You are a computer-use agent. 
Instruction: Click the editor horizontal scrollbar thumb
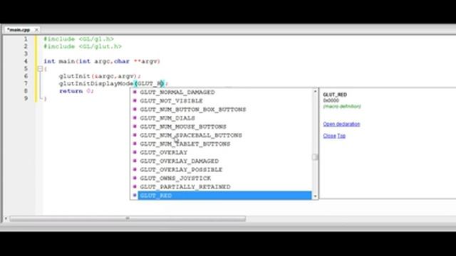[128, 218]
